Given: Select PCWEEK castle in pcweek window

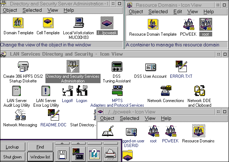Looking at the screenshot, I should tap(171, 131).
